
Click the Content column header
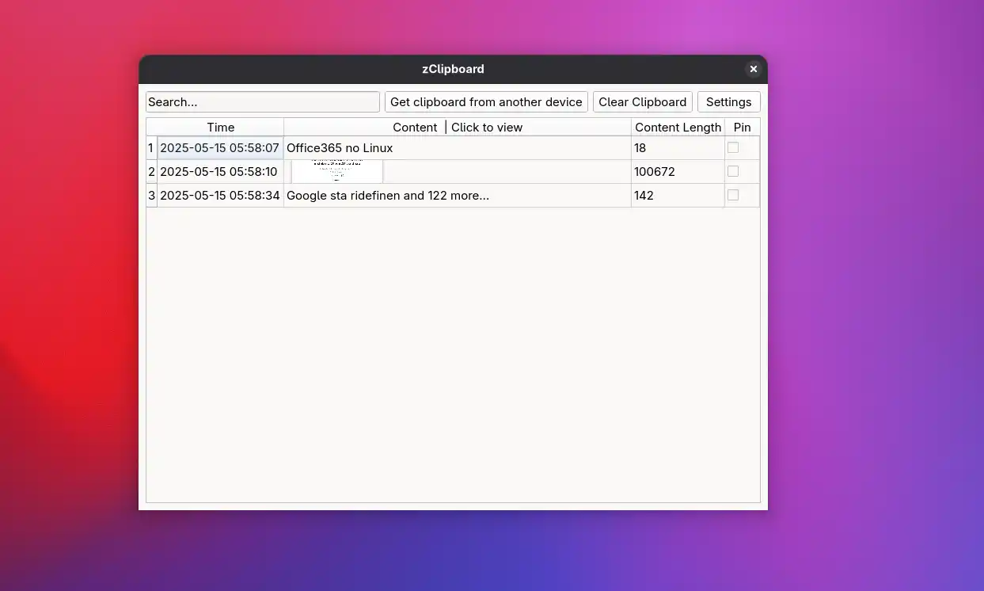415,127
